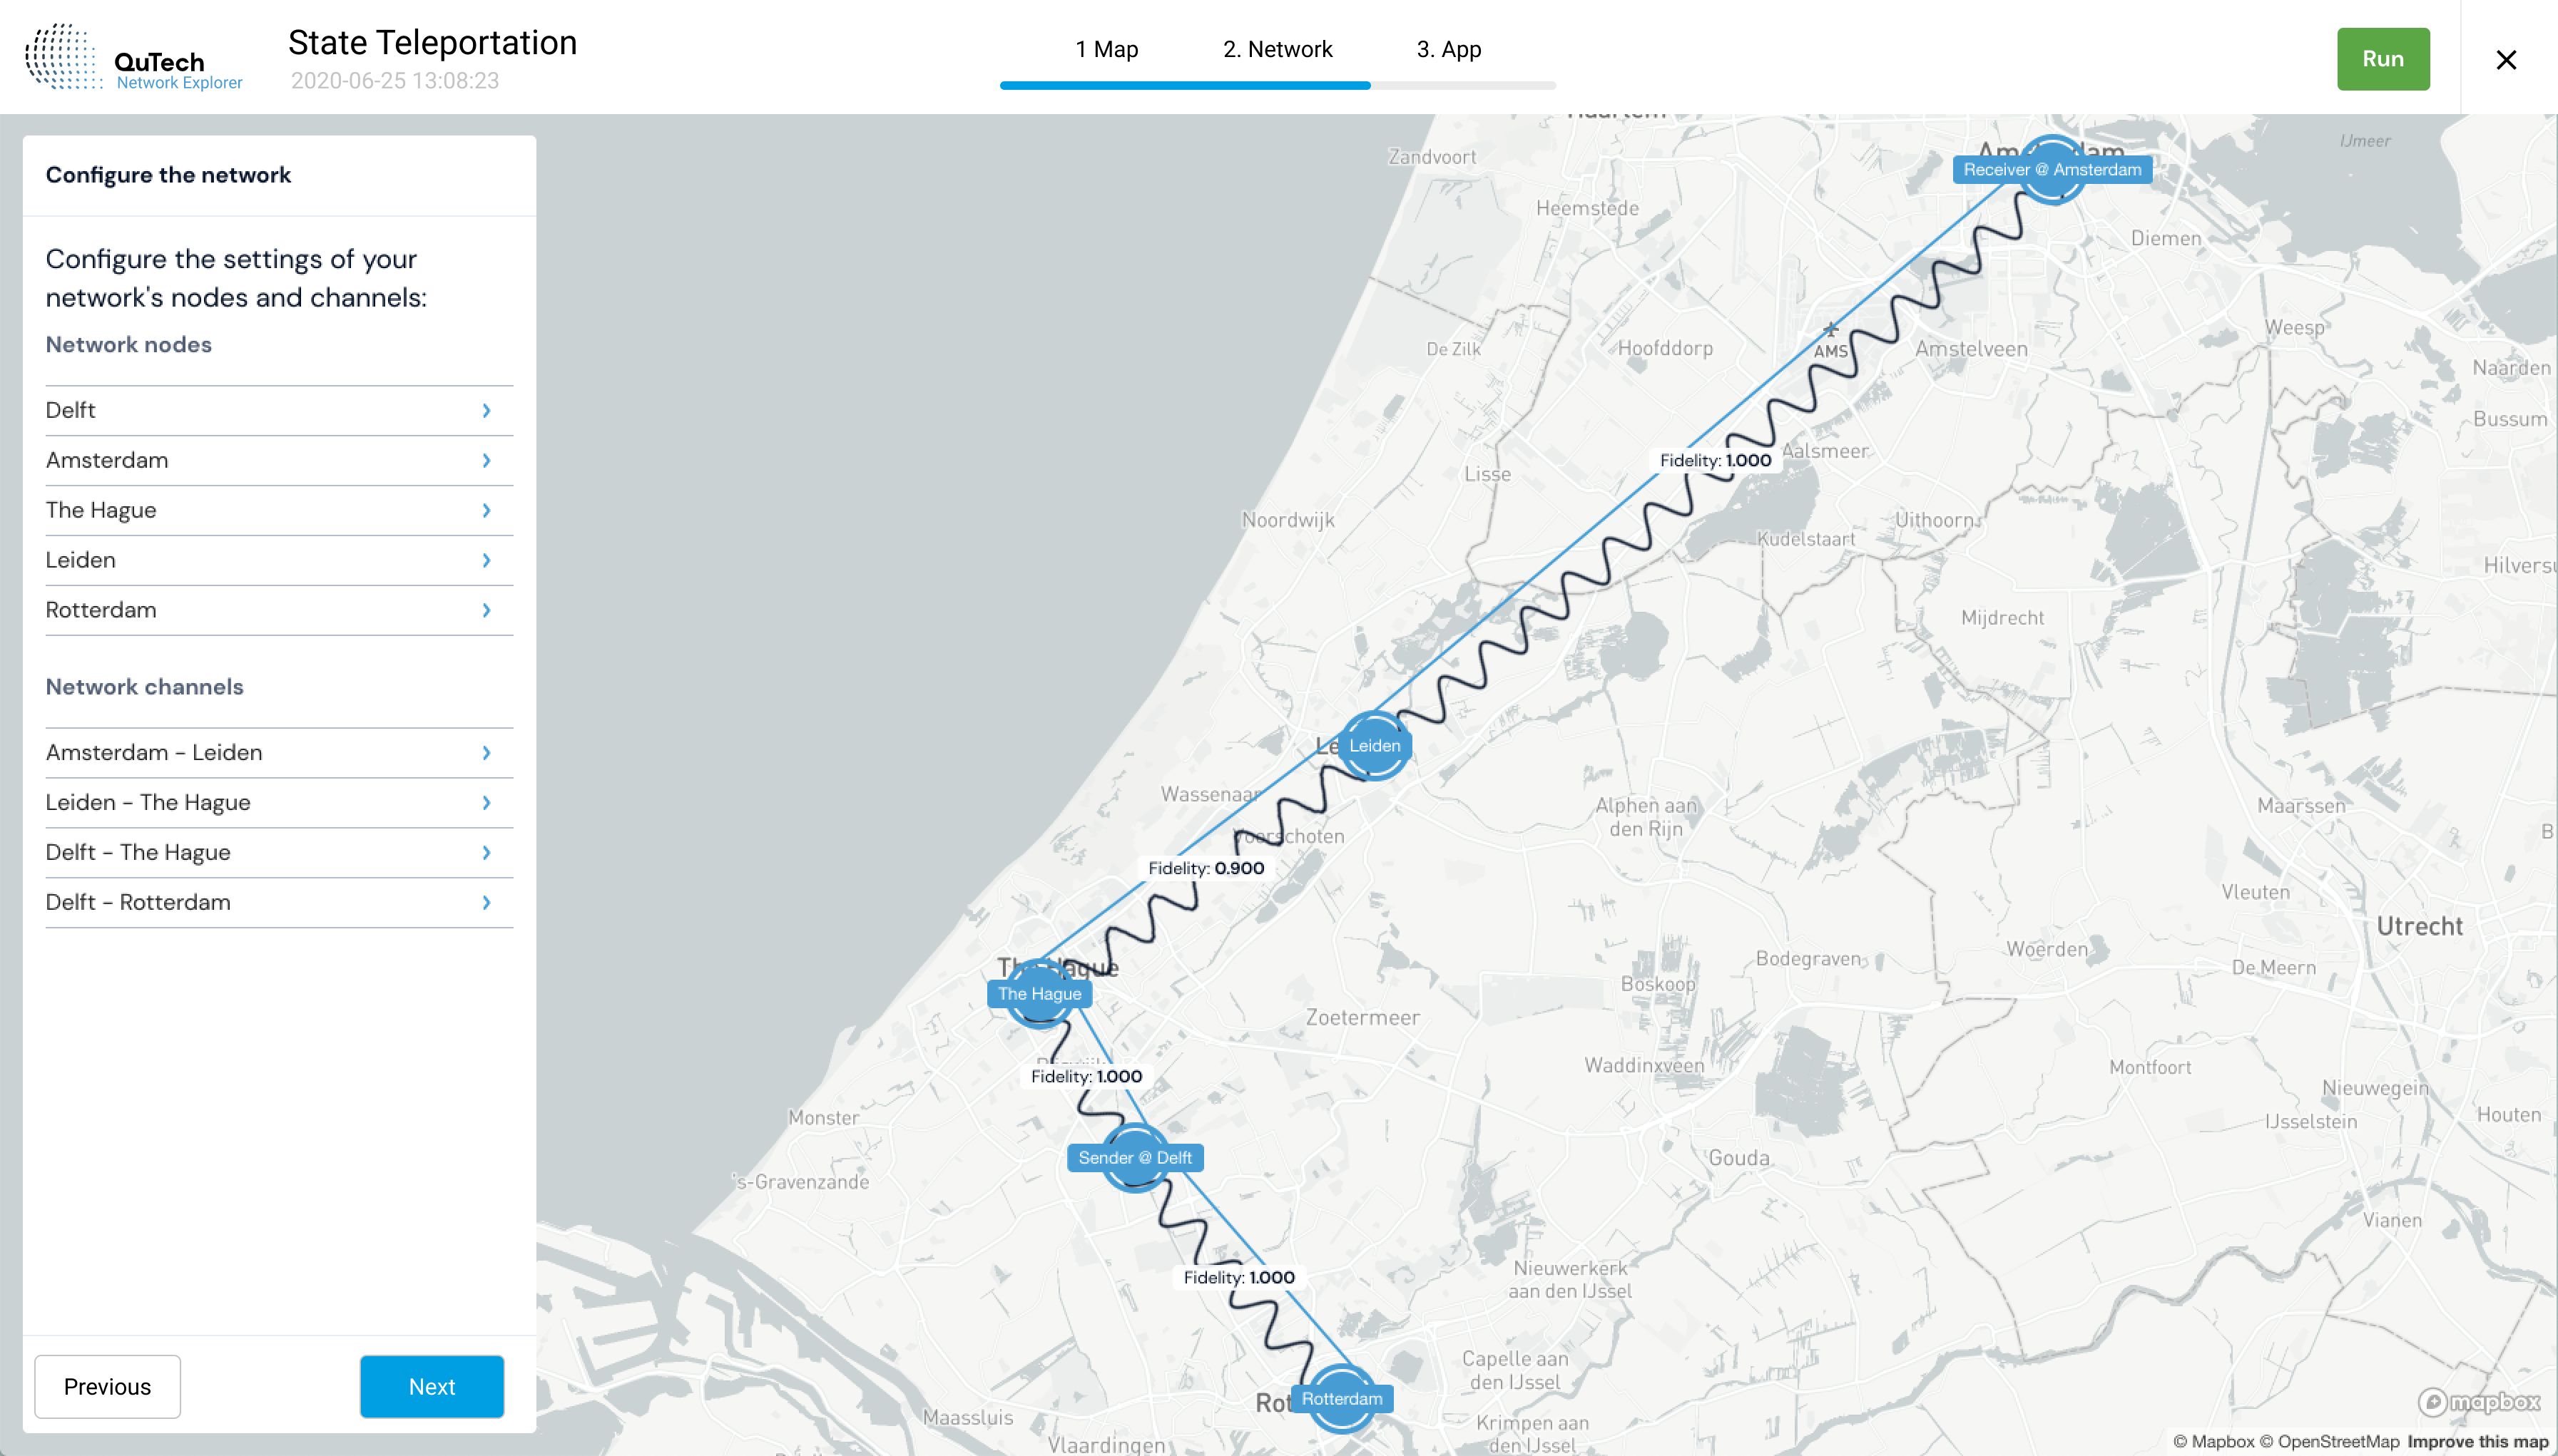
Task: Click the Receiver @ Amsterdam node marker
Action: point(2051,170)
